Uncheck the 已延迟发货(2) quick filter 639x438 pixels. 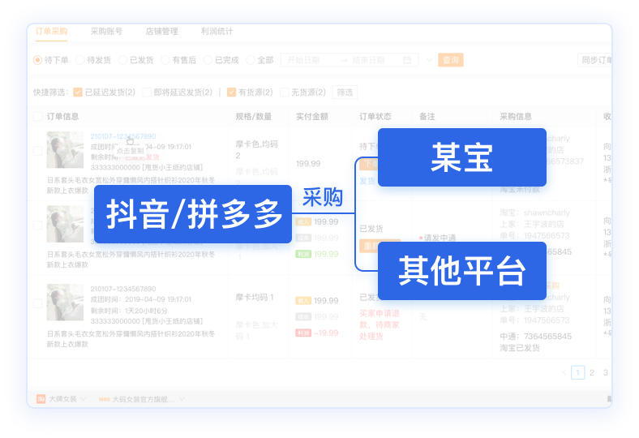point(78,92)
